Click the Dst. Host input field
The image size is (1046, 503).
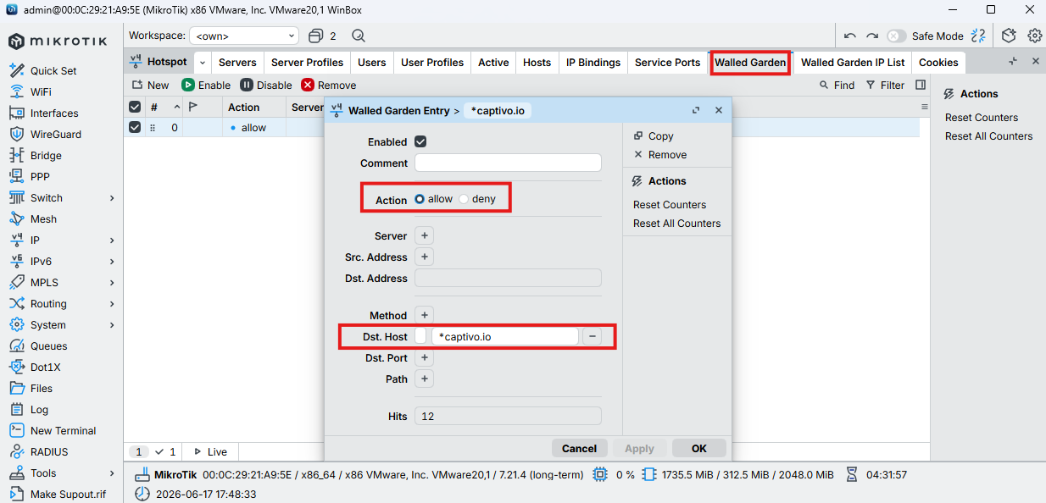[505, 336]
